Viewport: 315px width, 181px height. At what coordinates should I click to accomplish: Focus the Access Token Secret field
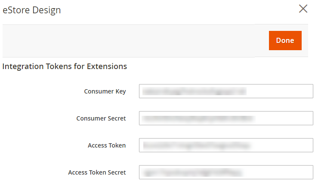[x=226, y=172]
